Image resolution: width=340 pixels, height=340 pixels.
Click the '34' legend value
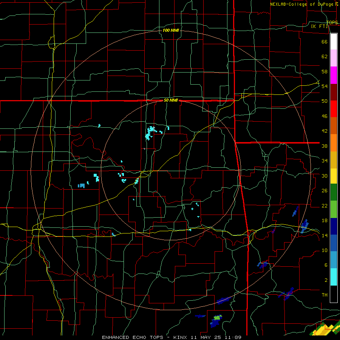pyautogui.click(x=325, y=161)
